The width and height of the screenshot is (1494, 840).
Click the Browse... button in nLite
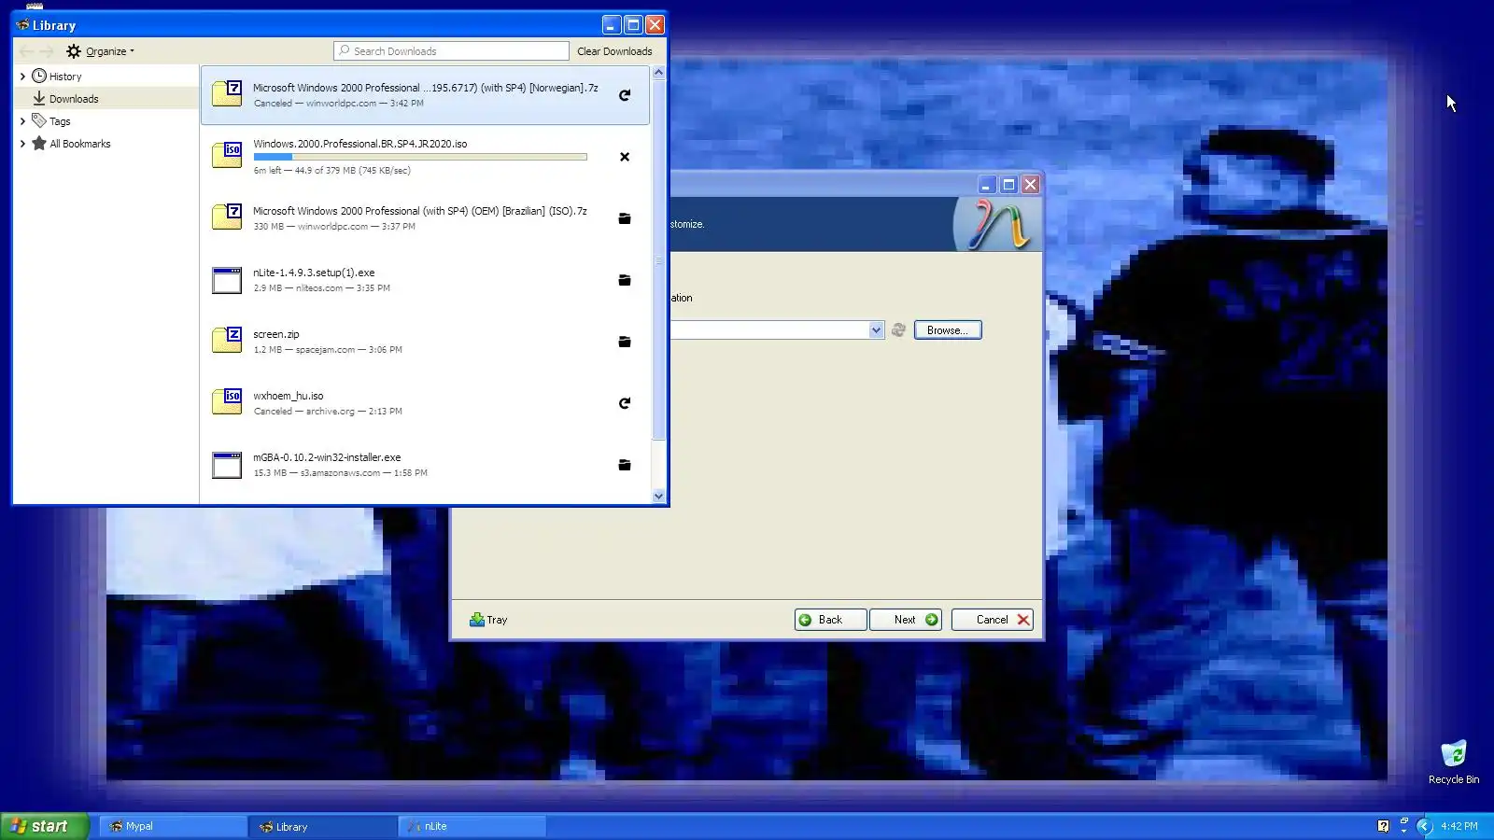[x=948, y=330]
